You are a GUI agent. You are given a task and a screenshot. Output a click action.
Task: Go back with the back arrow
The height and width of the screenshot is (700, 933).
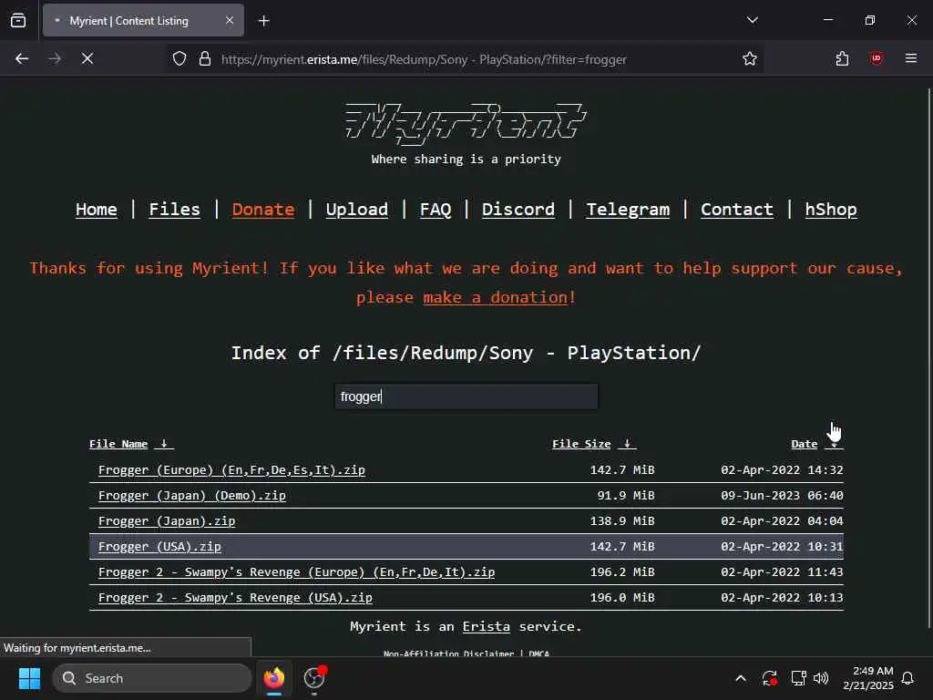[22, 58]
